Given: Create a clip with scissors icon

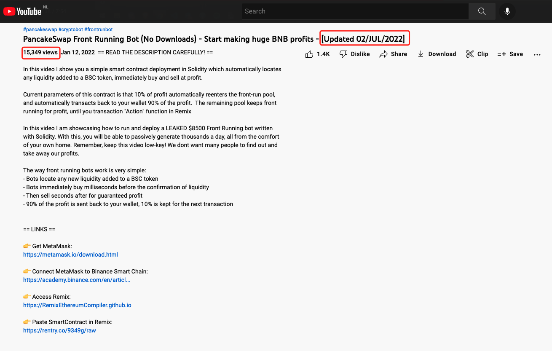Looking at the screenshot, I should click(477, 54).
